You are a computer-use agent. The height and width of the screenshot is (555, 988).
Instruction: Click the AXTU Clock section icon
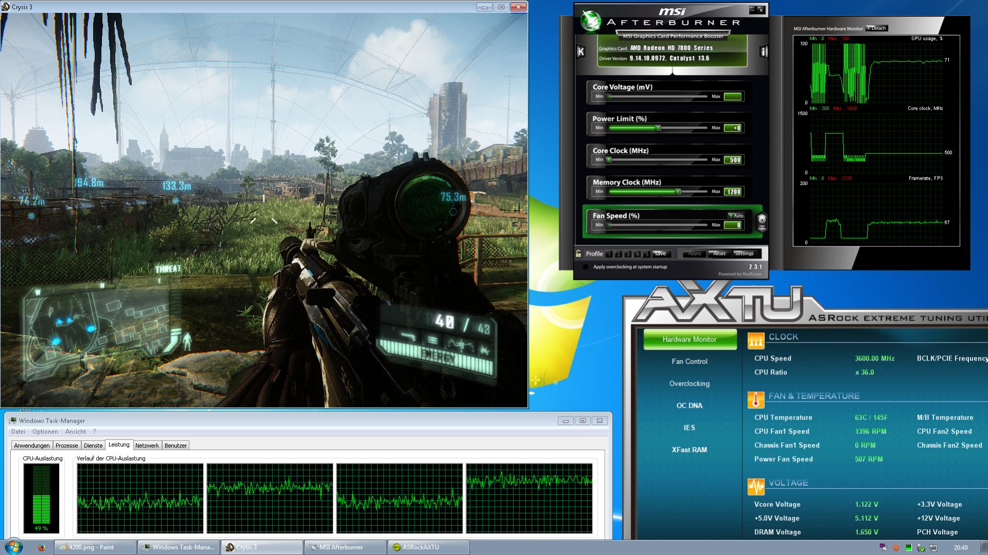tap(755, 341)
